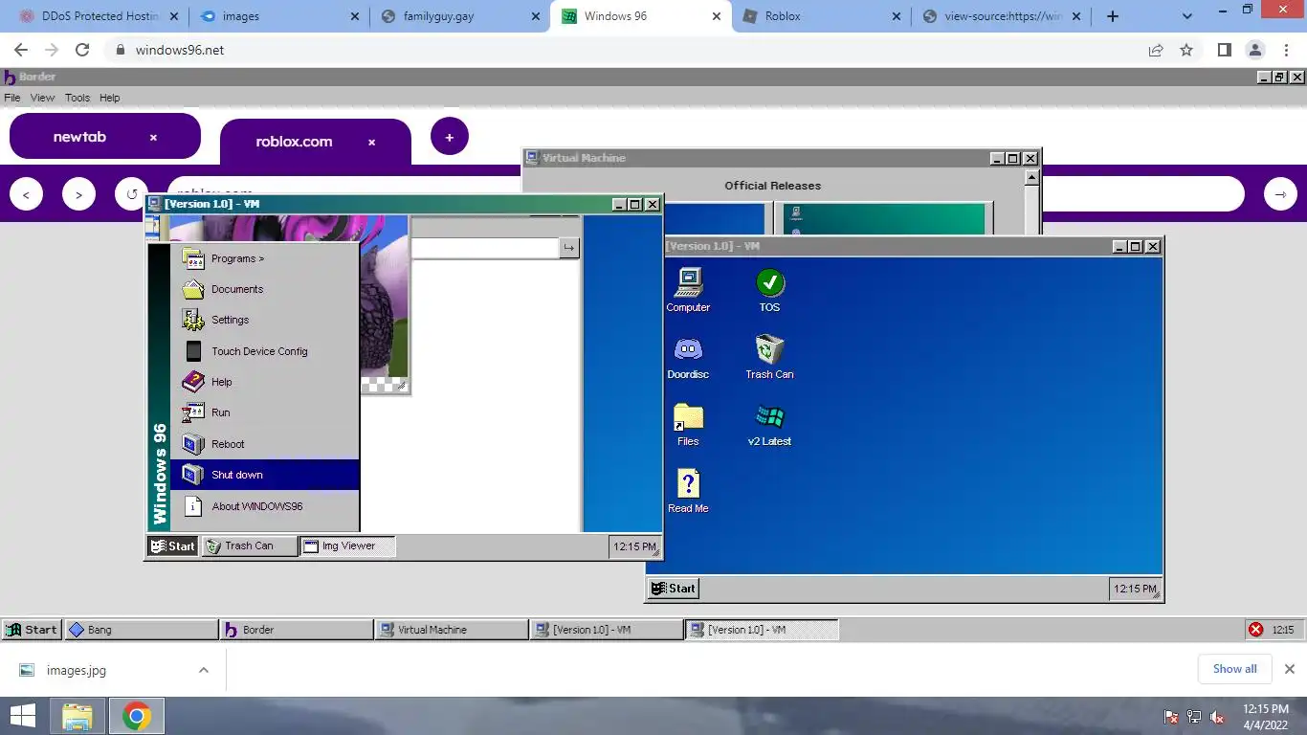Close the newtab Border tab
1307x735 pixels.
153,138
